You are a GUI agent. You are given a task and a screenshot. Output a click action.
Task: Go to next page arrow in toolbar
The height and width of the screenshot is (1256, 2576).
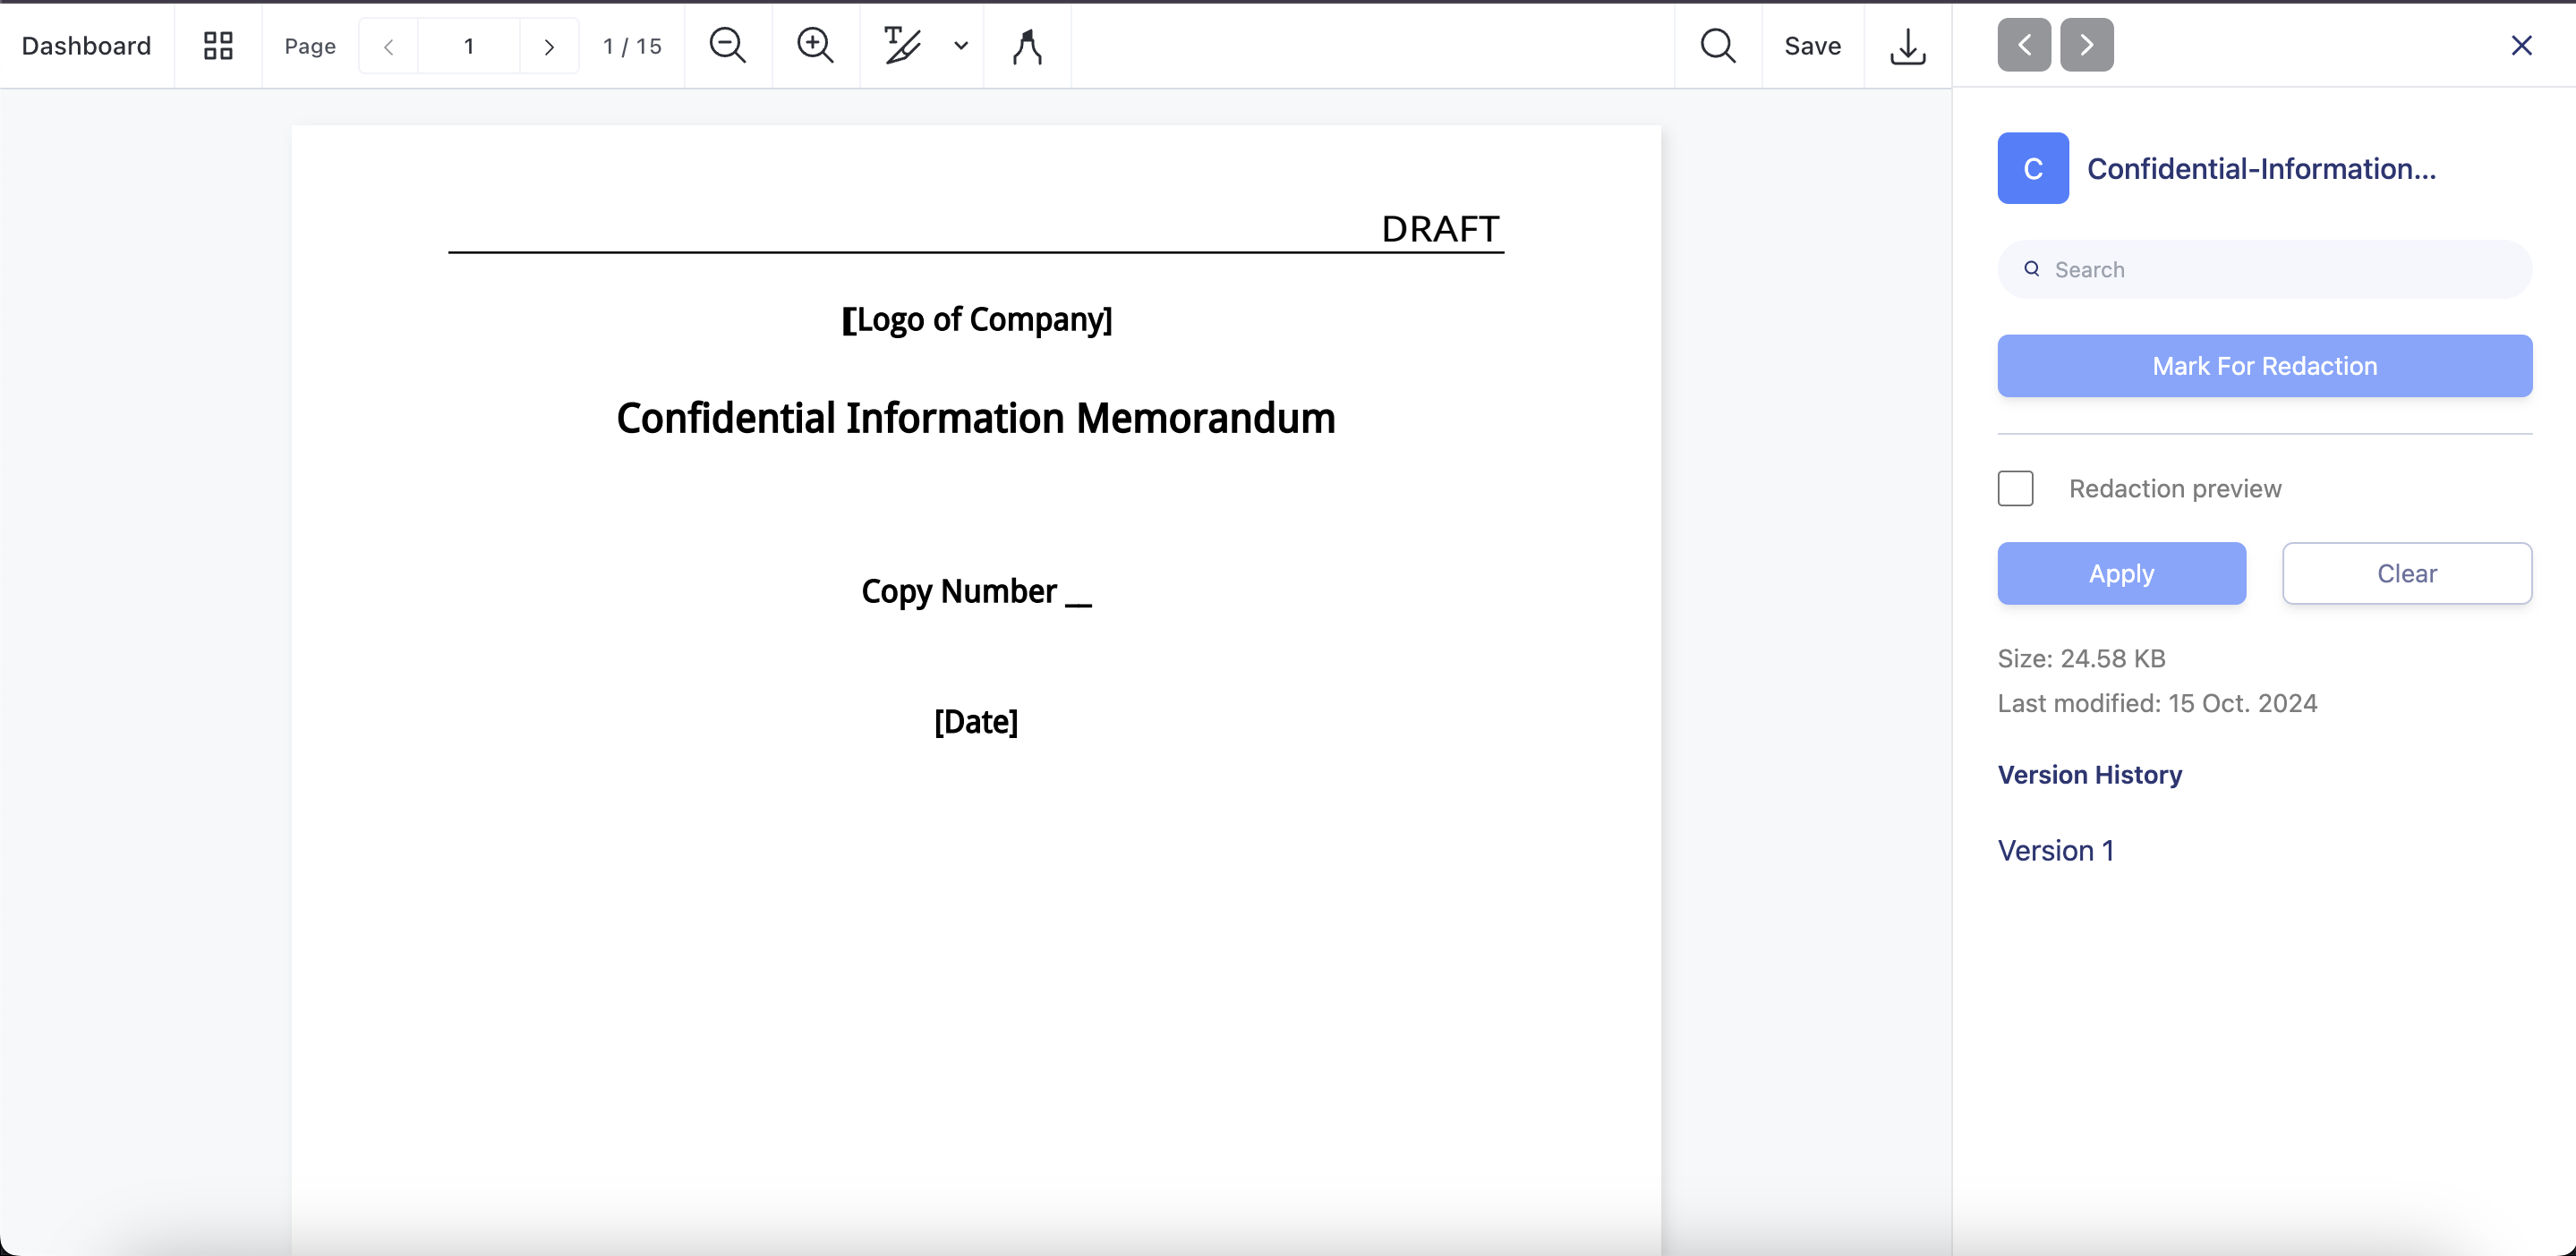[x=549, y=46]
